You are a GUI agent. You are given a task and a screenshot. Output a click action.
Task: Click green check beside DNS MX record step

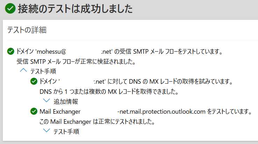click(34, 81)
